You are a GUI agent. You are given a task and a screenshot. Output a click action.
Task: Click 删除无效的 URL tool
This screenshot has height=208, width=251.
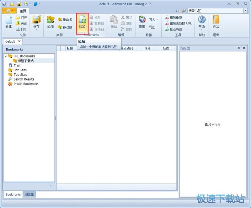pyautogui.click(x=178, y=24)
